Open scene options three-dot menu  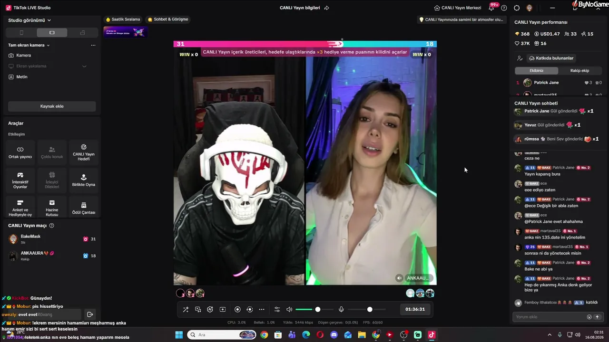coord(93,45)
